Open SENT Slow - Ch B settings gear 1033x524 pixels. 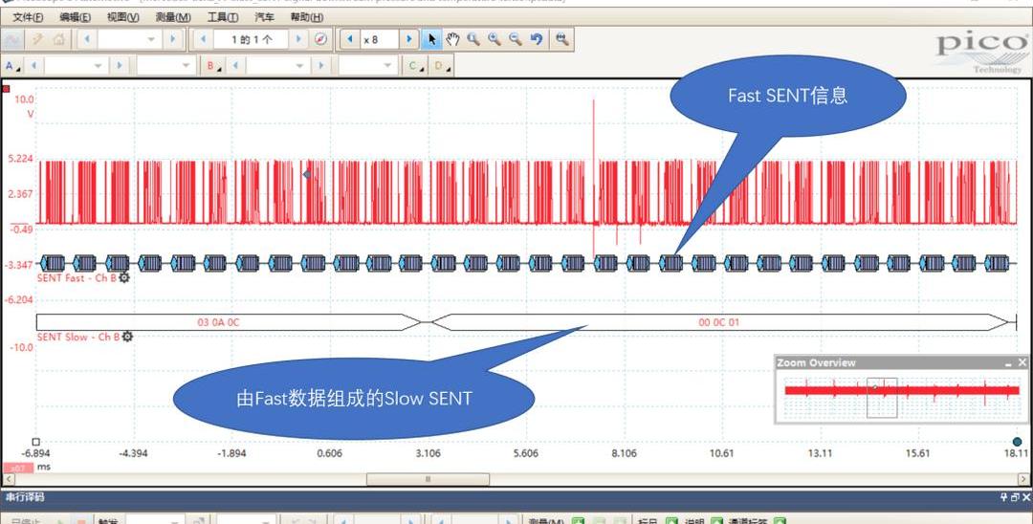[127, 337]
